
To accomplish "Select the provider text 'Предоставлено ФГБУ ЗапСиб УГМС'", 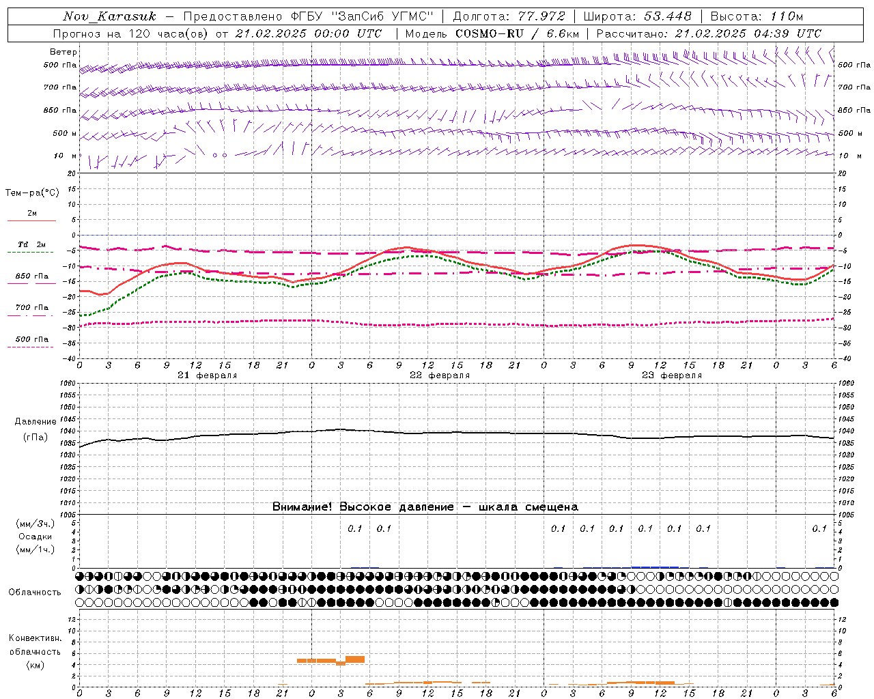I will pyautogui.click(x=309, y=16).
